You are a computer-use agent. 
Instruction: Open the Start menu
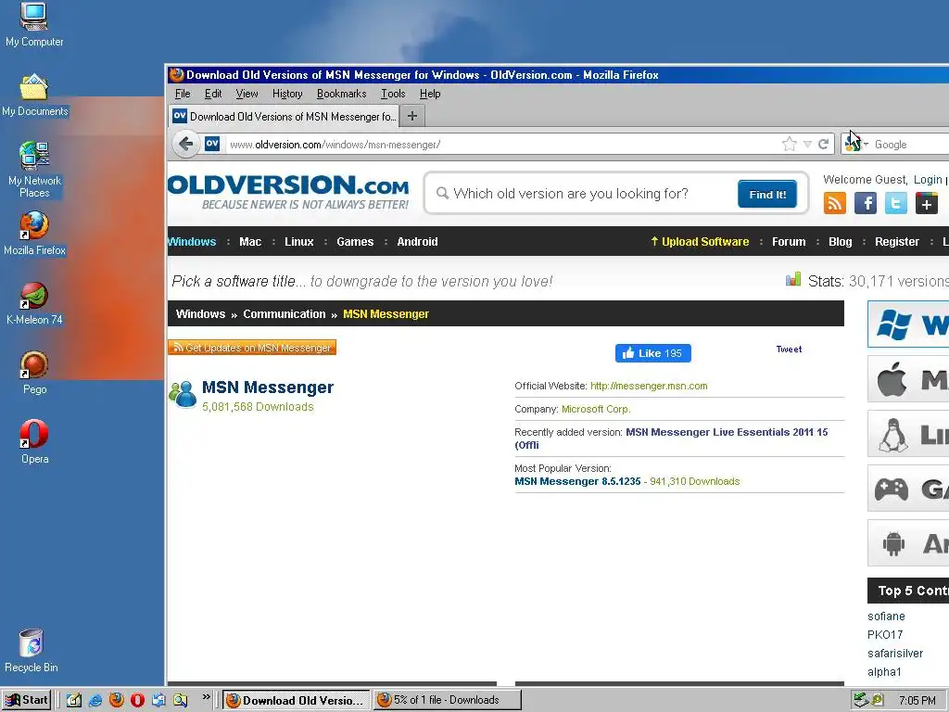[x=27, y=700]
